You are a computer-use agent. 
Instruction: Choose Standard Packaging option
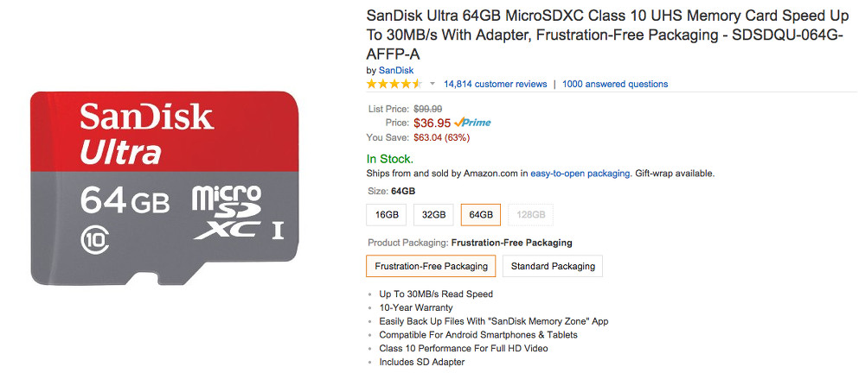[553, 266]
